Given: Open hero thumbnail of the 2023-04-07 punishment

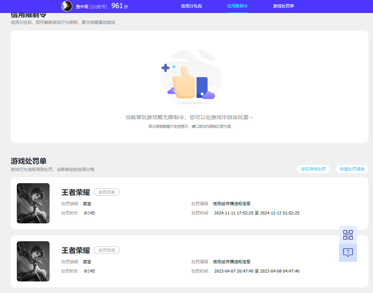Looking at the screenshot, I should tap(33, 261).
